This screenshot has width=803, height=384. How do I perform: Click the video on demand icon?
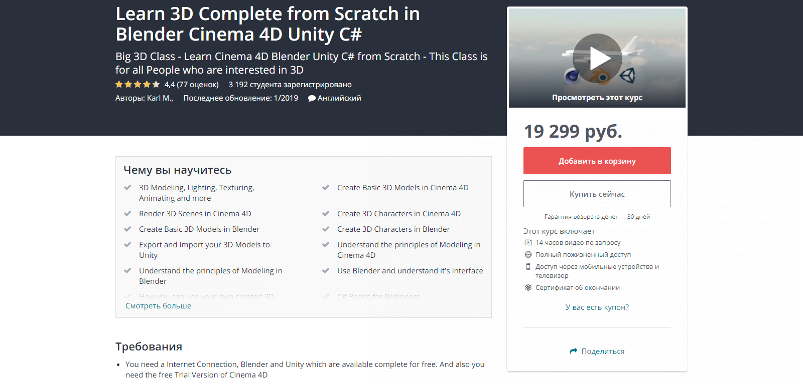point(528,243)
